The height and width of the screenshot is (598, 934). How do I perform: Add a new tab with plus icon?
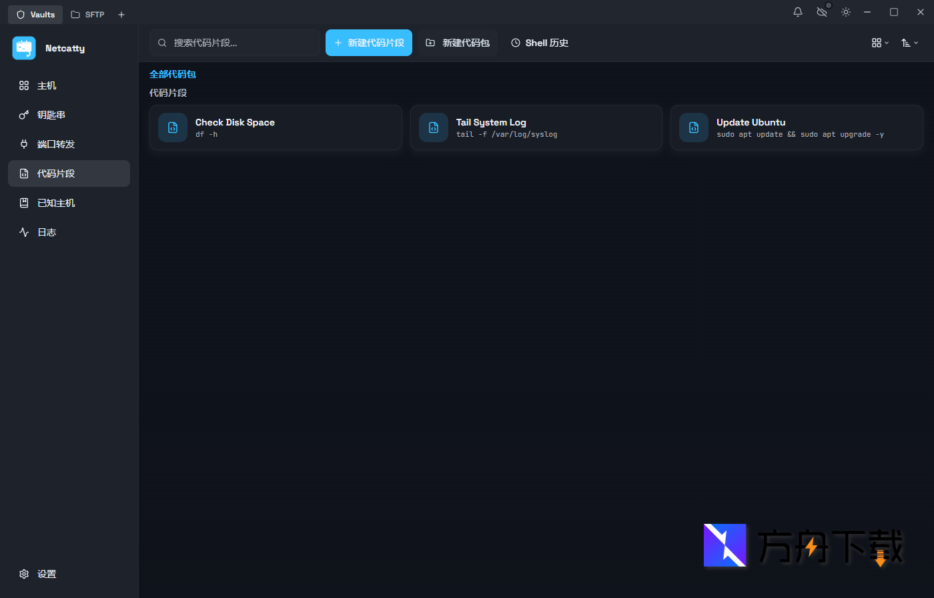pyautogui.click(x=121, y=15)
